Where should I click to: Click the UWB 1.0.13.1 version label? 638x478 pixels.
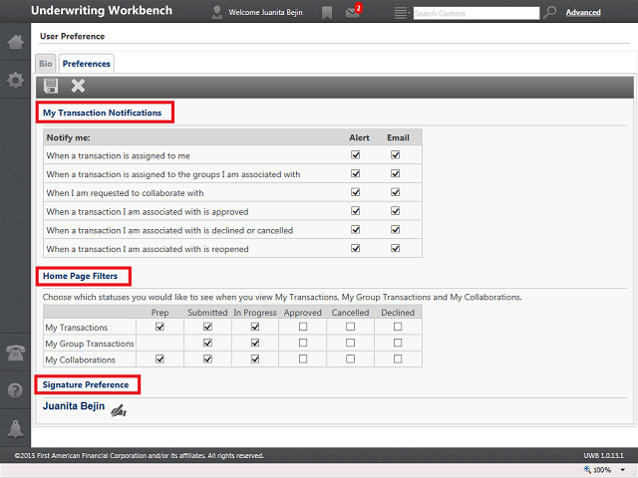click(x=603, y=456)
